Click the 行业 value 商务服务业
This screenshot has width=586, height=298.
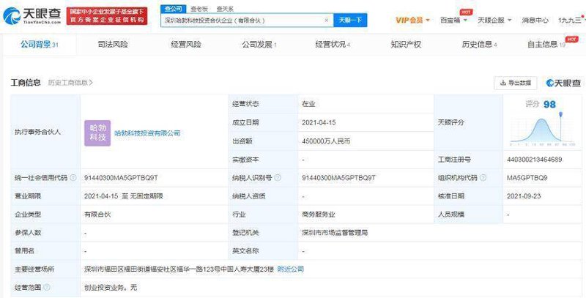pos(319,215)
